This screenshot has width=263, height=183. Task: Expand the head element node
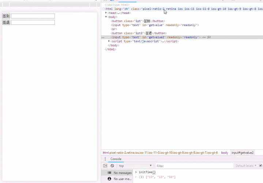(x=106, y=13)
